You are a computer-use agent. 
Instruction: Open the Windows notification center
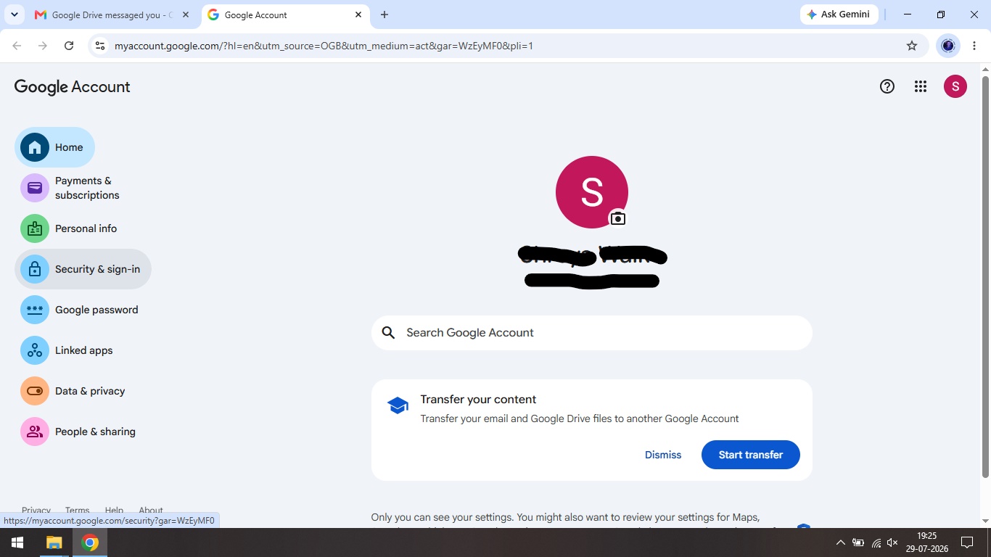pos(966,542)
